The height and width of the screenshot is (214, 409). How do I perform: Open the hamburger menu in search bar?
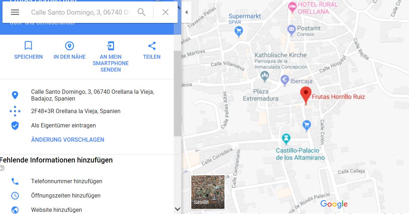tap(15, 12)
